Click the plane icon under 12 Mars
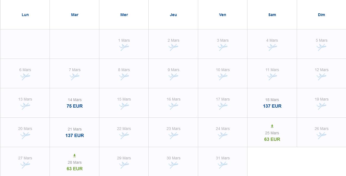 pyautogui.click(x=321, y=77)
